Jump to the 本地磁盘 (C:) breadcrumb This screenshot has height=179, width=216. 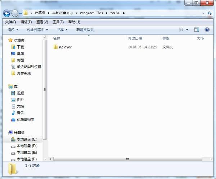[x=62, y=13]
